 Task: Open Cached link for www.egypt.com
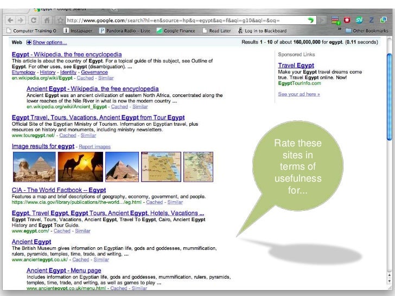62,231
